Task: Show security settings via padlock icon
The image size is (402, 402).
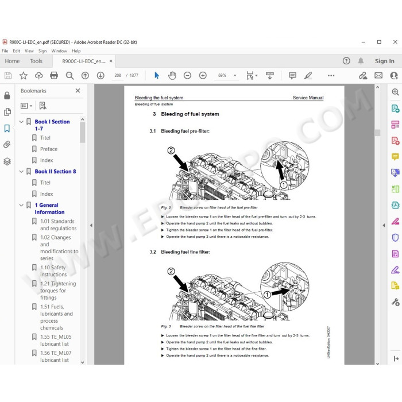Action: tap(7, 95)
